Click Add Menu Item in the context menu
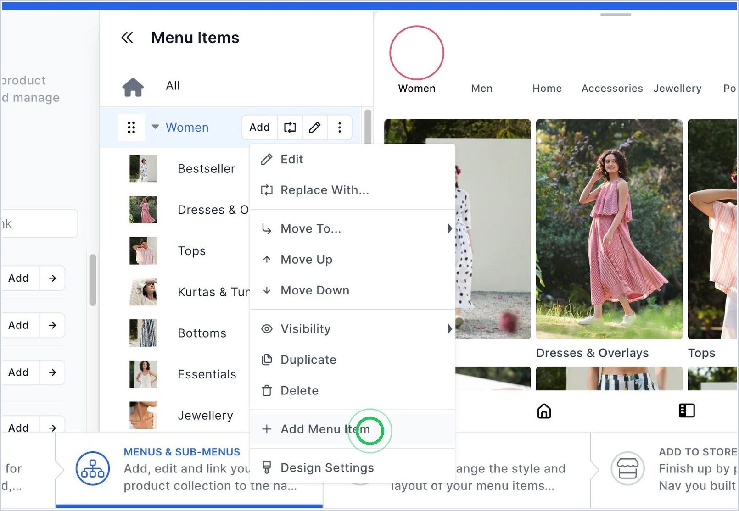 tap(353, 429)
